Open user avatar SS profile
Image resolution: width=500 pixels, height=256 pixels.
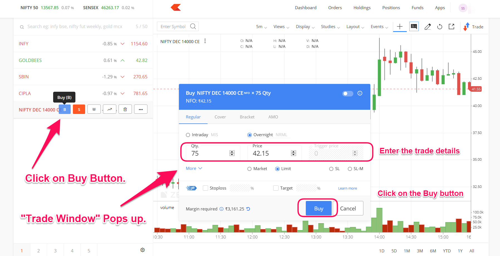[x=463, y=8]
